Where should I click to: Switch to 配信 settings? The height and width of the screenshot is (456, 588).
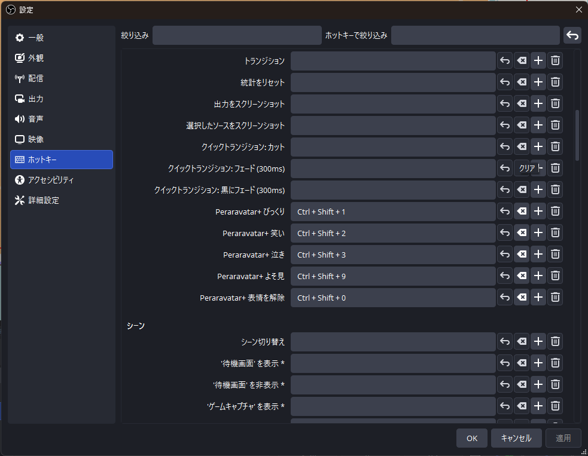point(62,78)
